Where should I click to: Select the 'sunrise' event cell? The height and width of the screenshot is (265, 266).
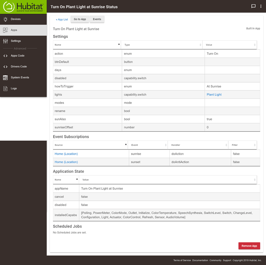click(x=149, y=154)
